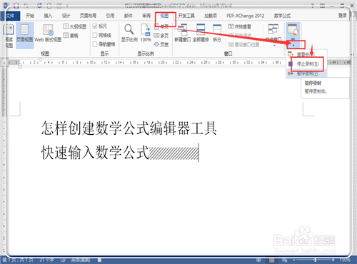Viewport: 357px width, 264px height.
Task: Open Customize Quick Access Toolbar dropdown
Action: point(67,6)
